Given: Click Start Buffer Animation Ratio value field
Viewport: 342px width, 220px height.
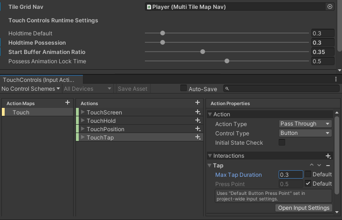Looking at the screenshot, I should coord(322,52).
